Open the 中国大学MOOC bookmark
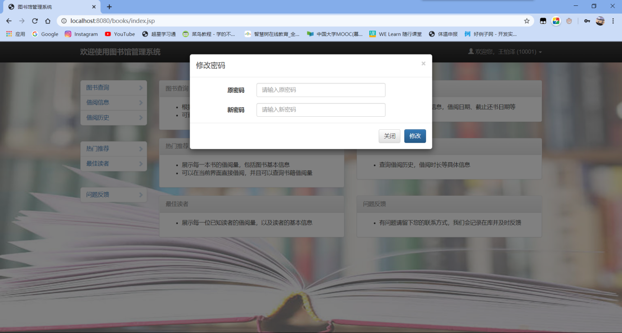 [x=334, y=34]
